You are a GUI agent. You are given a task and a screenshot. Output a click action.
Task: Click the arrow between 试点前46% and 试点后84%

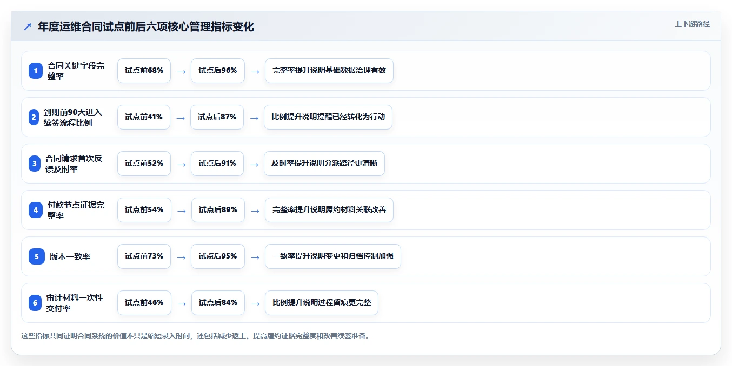click(182, 304)
